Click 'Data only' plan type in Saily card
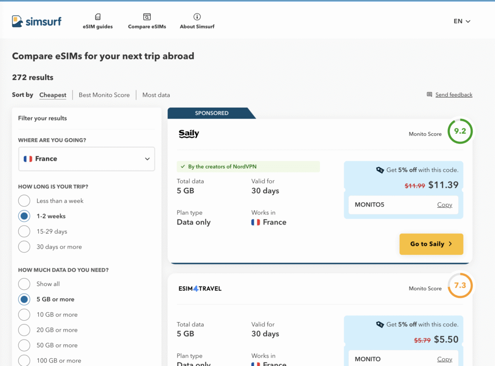This screenshot has height=366, width=495. [x=193, y=222]
